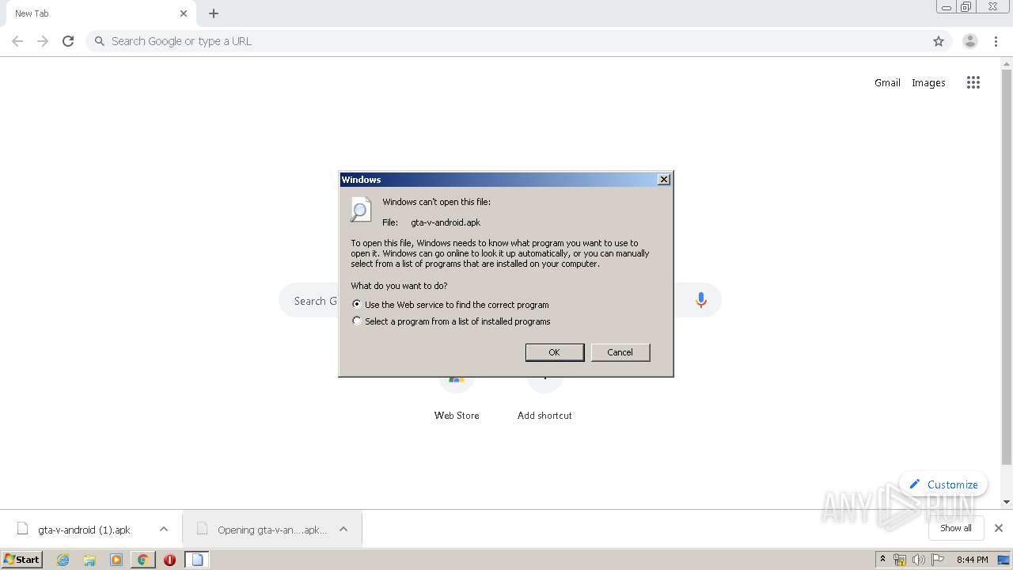Bookmark this tab with the star icon
This screenshot has width=1013, height=570.
tap(939, 41)
